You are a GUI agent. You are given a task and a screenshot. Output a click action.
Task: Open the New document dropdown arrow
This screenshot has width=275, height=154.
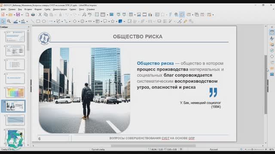[x=6, y=15]
